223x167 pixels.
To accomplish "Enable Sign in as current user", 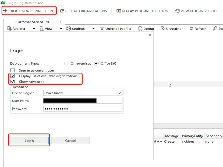I will tap(13, 70).
